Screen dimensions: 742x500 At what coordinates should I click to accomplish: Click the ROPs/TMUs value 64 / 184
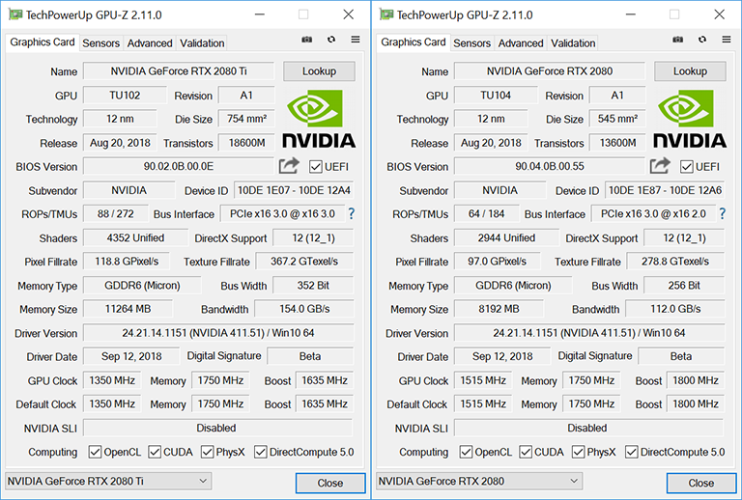(487, 214)
